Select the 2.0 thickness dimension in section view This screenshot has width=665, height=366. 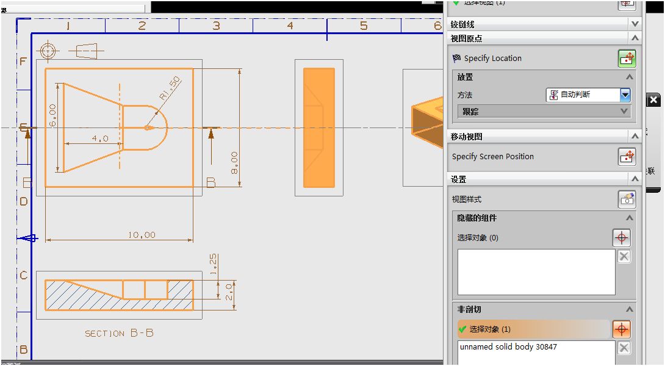pyautogui.click(x=229, y=292)
